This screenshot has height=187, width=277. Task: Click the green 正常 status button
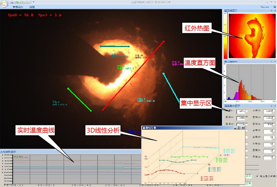248,176
